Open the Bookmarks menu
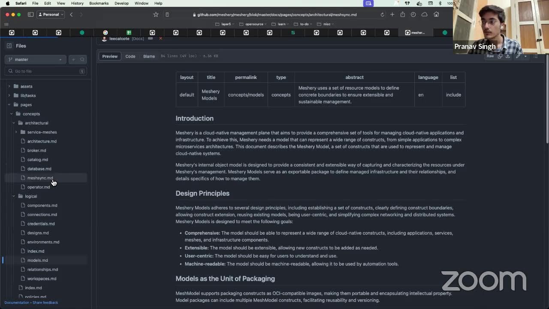The width and height of the screenshot is (549, 309). (99, 3)
